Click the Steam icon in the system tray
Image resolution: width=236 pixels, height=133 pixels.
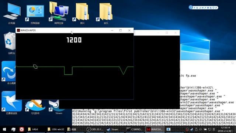click(x=192, y=129)
